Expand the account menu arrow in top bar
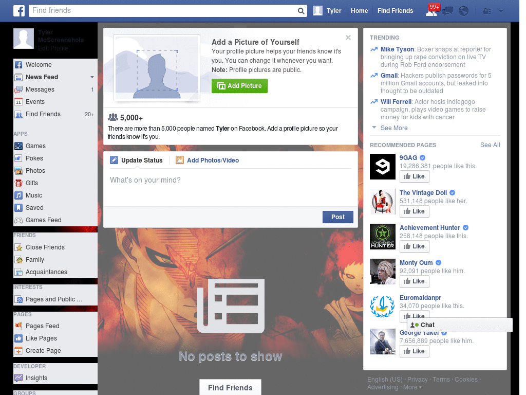 501,11
